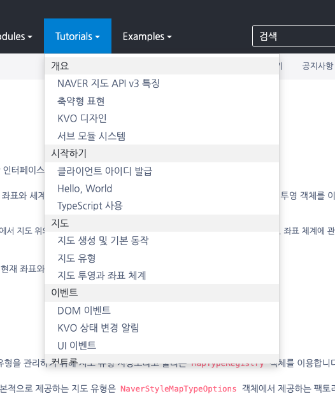The width and height of the screenshot is (335, 396).
Task: Select 'KVO 상태 변경 알림' item
Action: (162, 328)
